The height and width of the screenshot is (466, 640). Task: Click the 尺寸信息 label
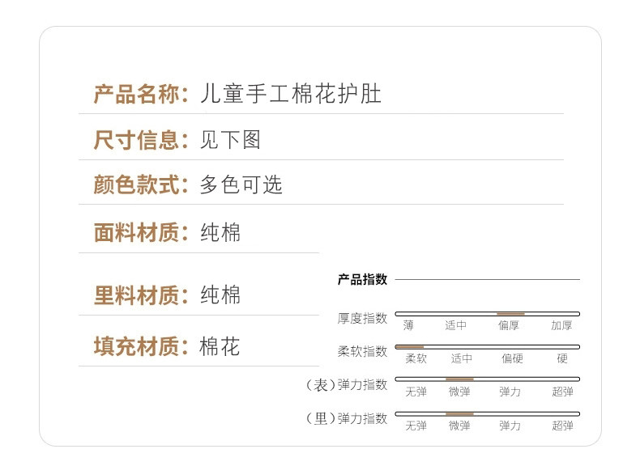pos(141,140)
